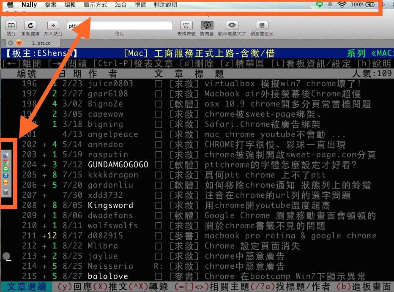The height and width of the screenshot is (292, 394).
Task: Open the 編輯 menu
Action: tap(70, 5)
